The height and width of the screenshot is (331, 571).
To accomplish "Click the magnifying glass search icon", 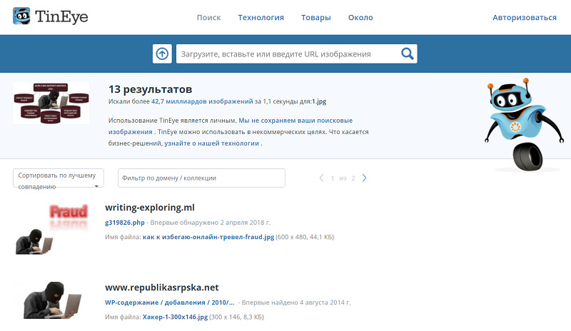I will tap(407, 54).
